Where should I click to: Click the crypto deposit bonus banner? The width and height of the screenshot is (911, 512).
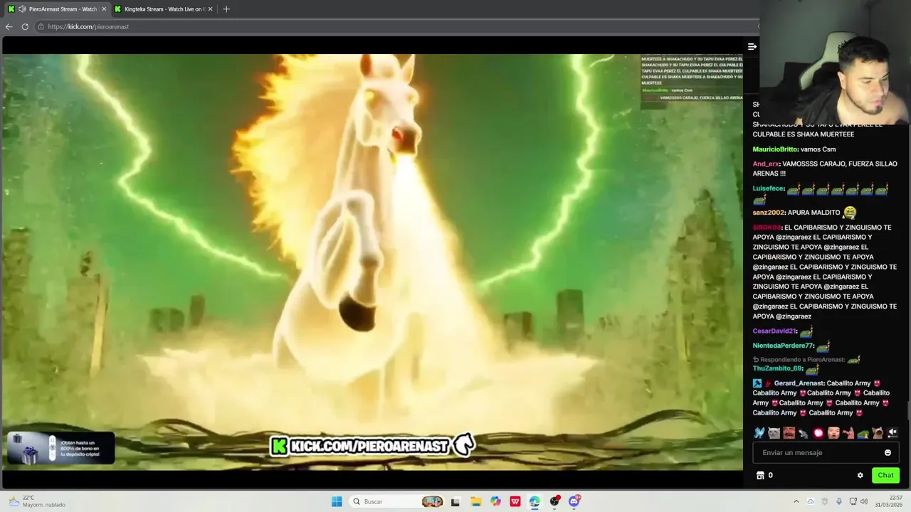click(61, 448)
